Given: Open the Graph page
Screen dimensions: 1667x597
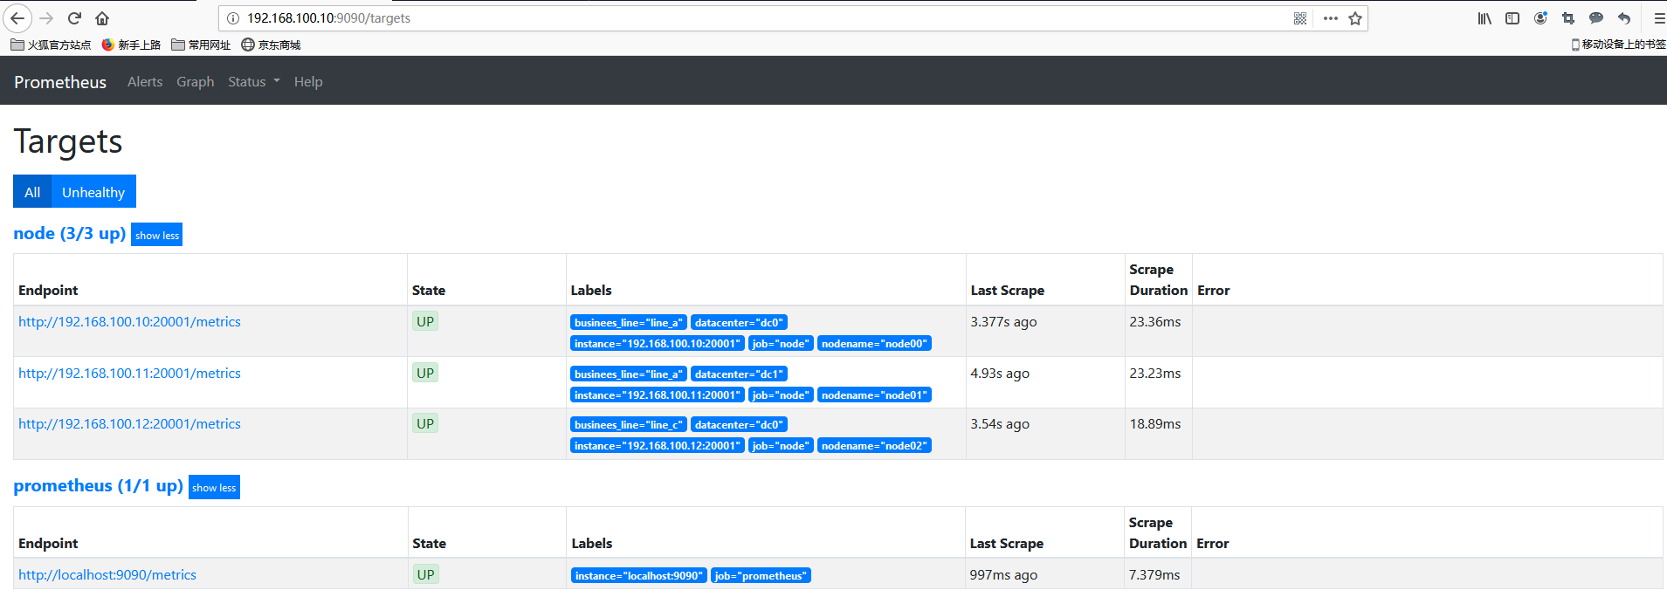Looking at the screenshot, I should (x=195, y=82).
